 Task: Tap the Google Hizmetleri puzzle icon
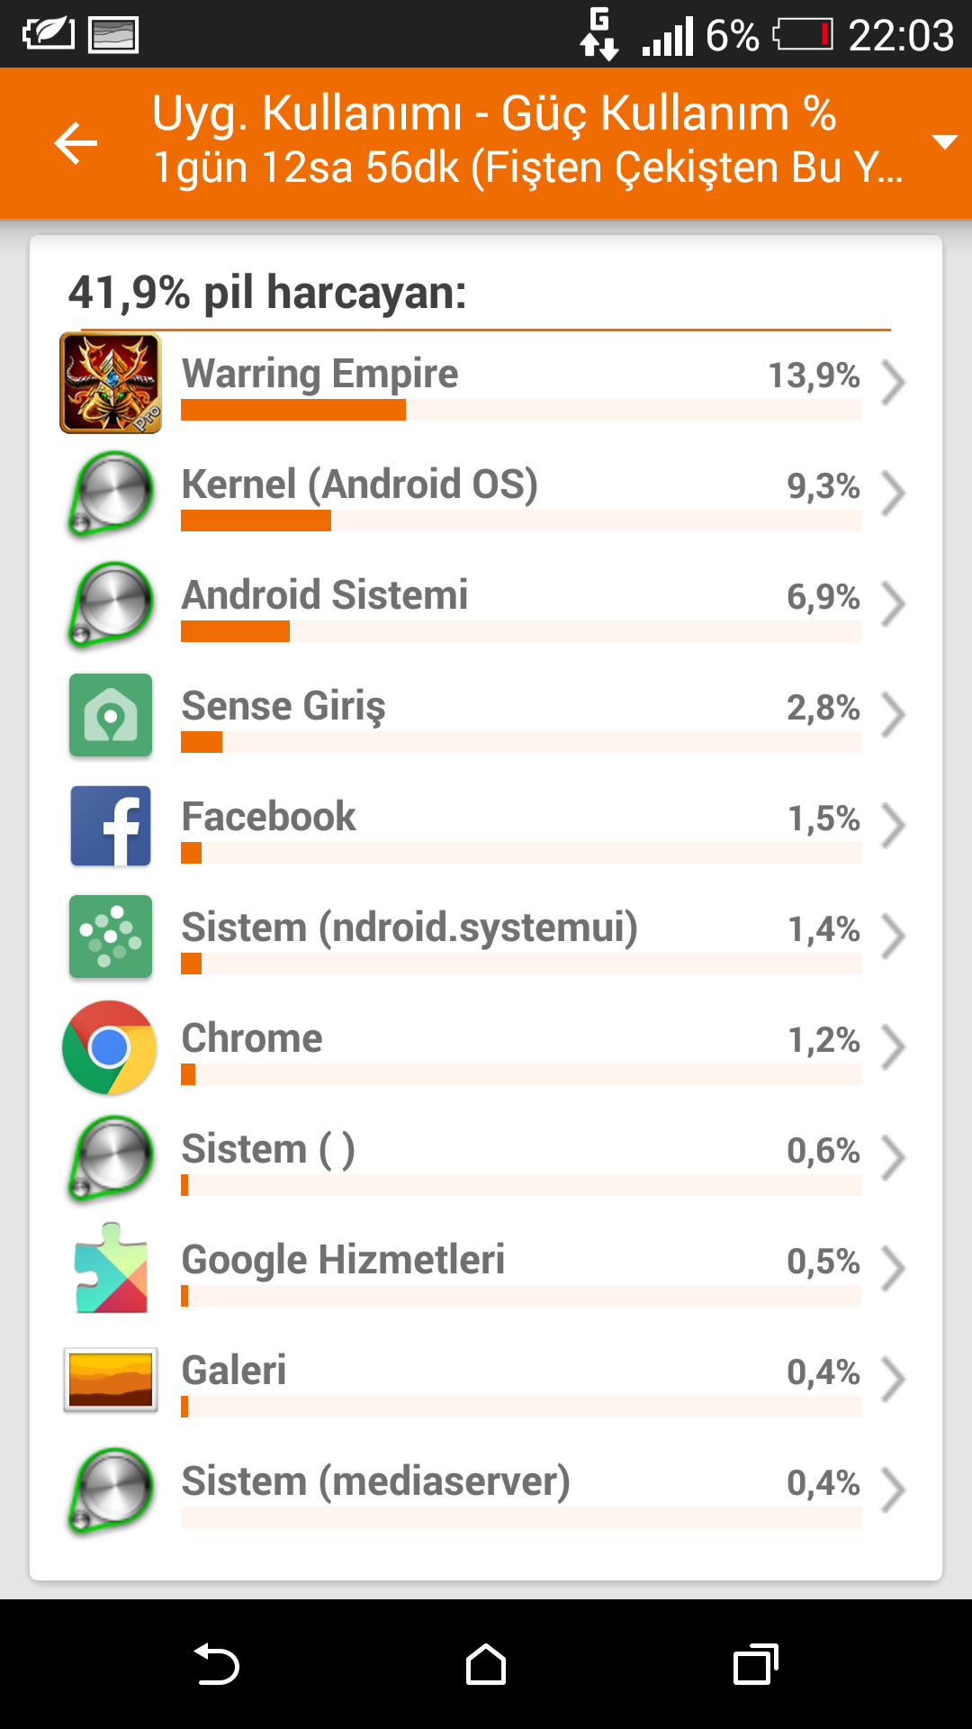[x=111, y=1268]
